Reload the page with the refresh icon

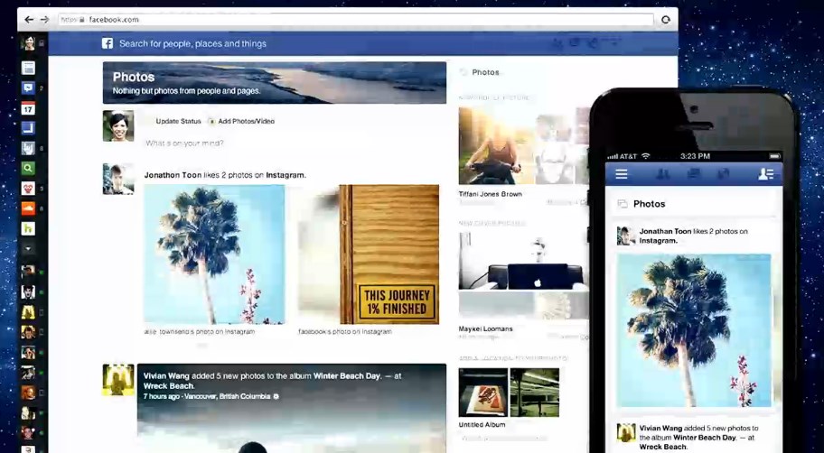tap(666, 20)
